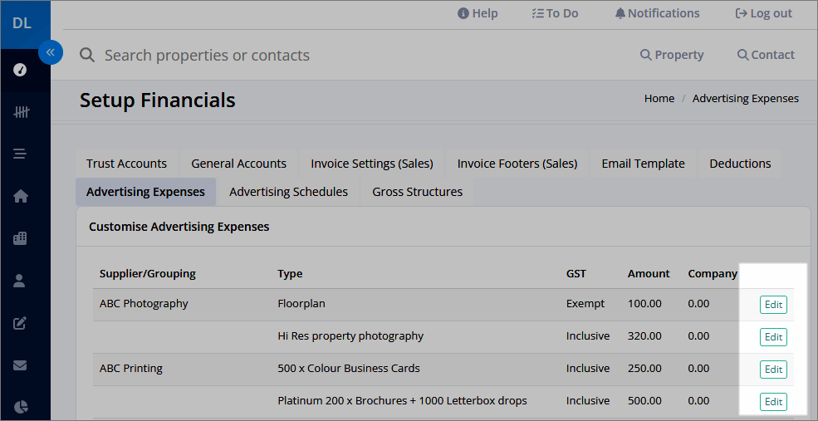Choose the Property search option
The width and height of the screenshot is (818, 421).
pos(672,55)
